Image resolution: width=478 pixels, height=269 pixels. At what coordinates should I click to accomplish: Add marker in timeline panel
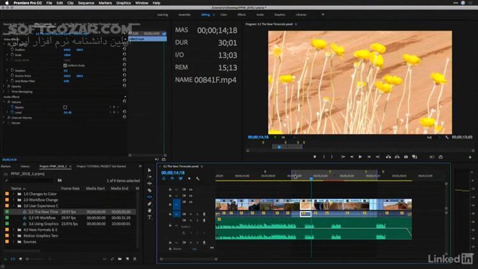point(189,178)
